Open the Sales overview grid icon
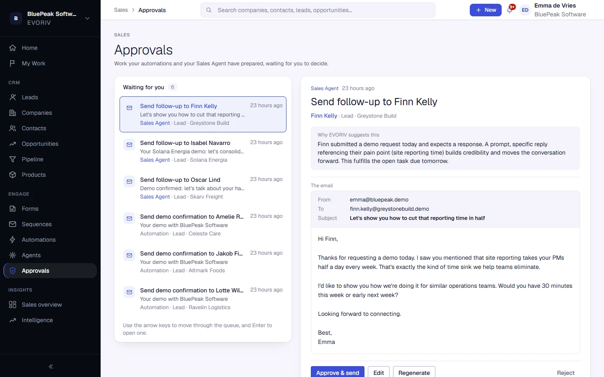 tap(13, 305)
